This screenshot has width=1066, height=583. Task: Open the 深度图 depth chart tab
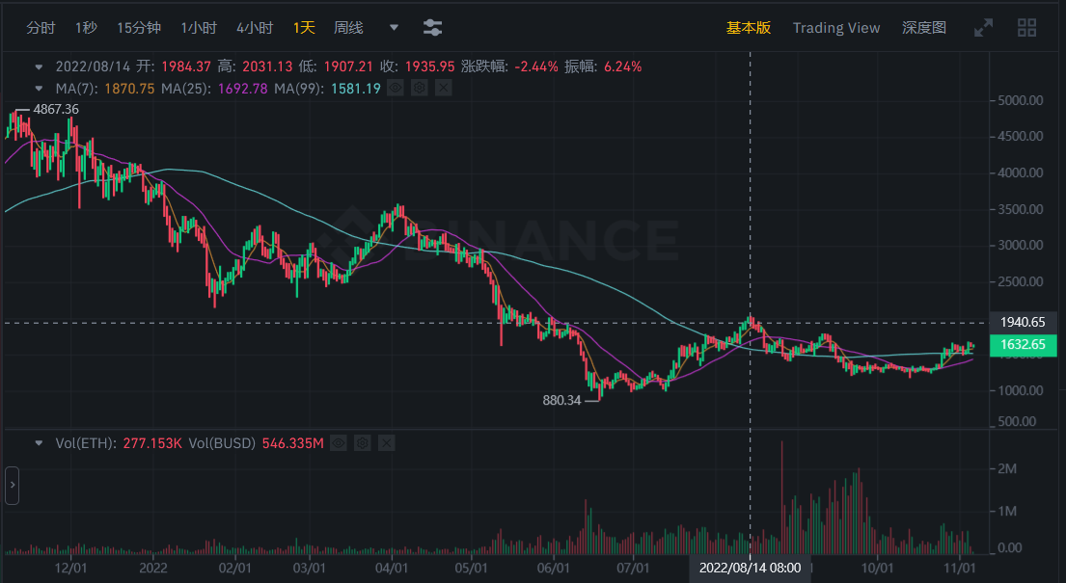pyautogui.click(x=922, y=28)
